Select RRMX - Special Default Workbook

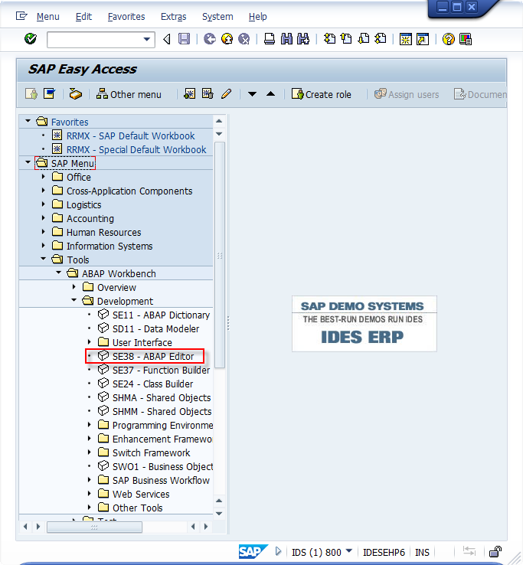pos(136,149)
